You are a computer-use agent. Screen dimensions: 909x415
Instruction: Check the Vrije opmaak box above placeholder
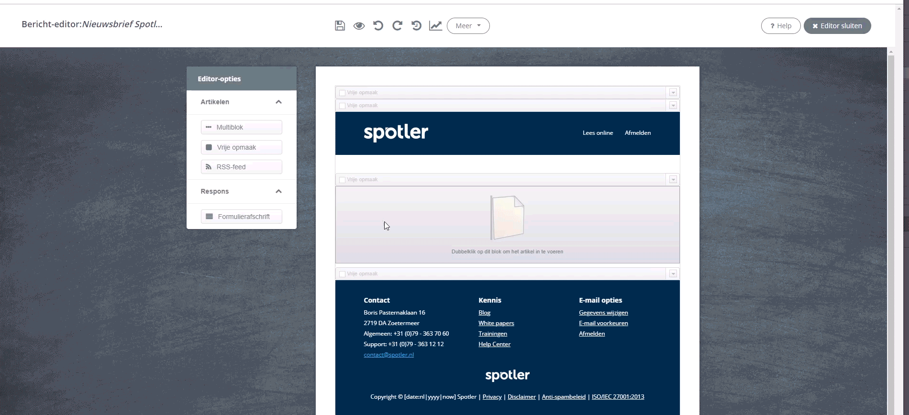click(342, 180)
